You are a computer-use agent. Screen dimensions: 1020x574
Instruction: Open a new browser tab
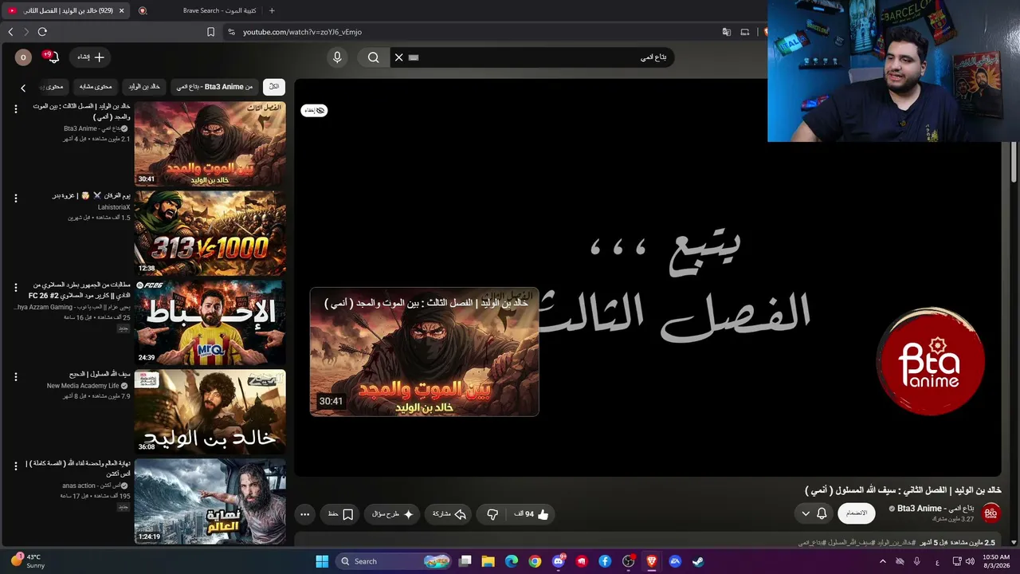tap(272, 10)
